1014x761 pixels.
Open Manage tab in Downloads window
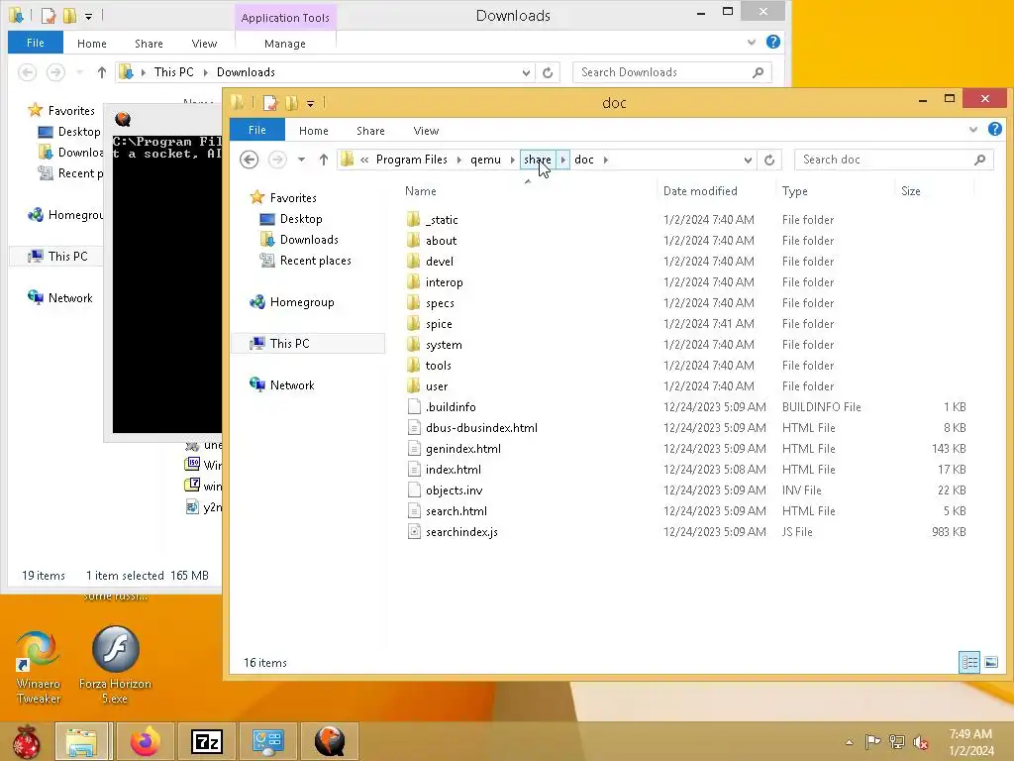[284, 44]
